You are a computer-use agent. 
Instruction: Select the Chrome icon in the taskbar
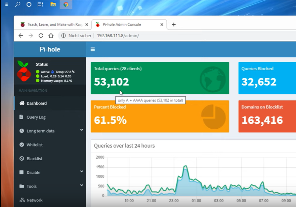(x=66, y=4)
